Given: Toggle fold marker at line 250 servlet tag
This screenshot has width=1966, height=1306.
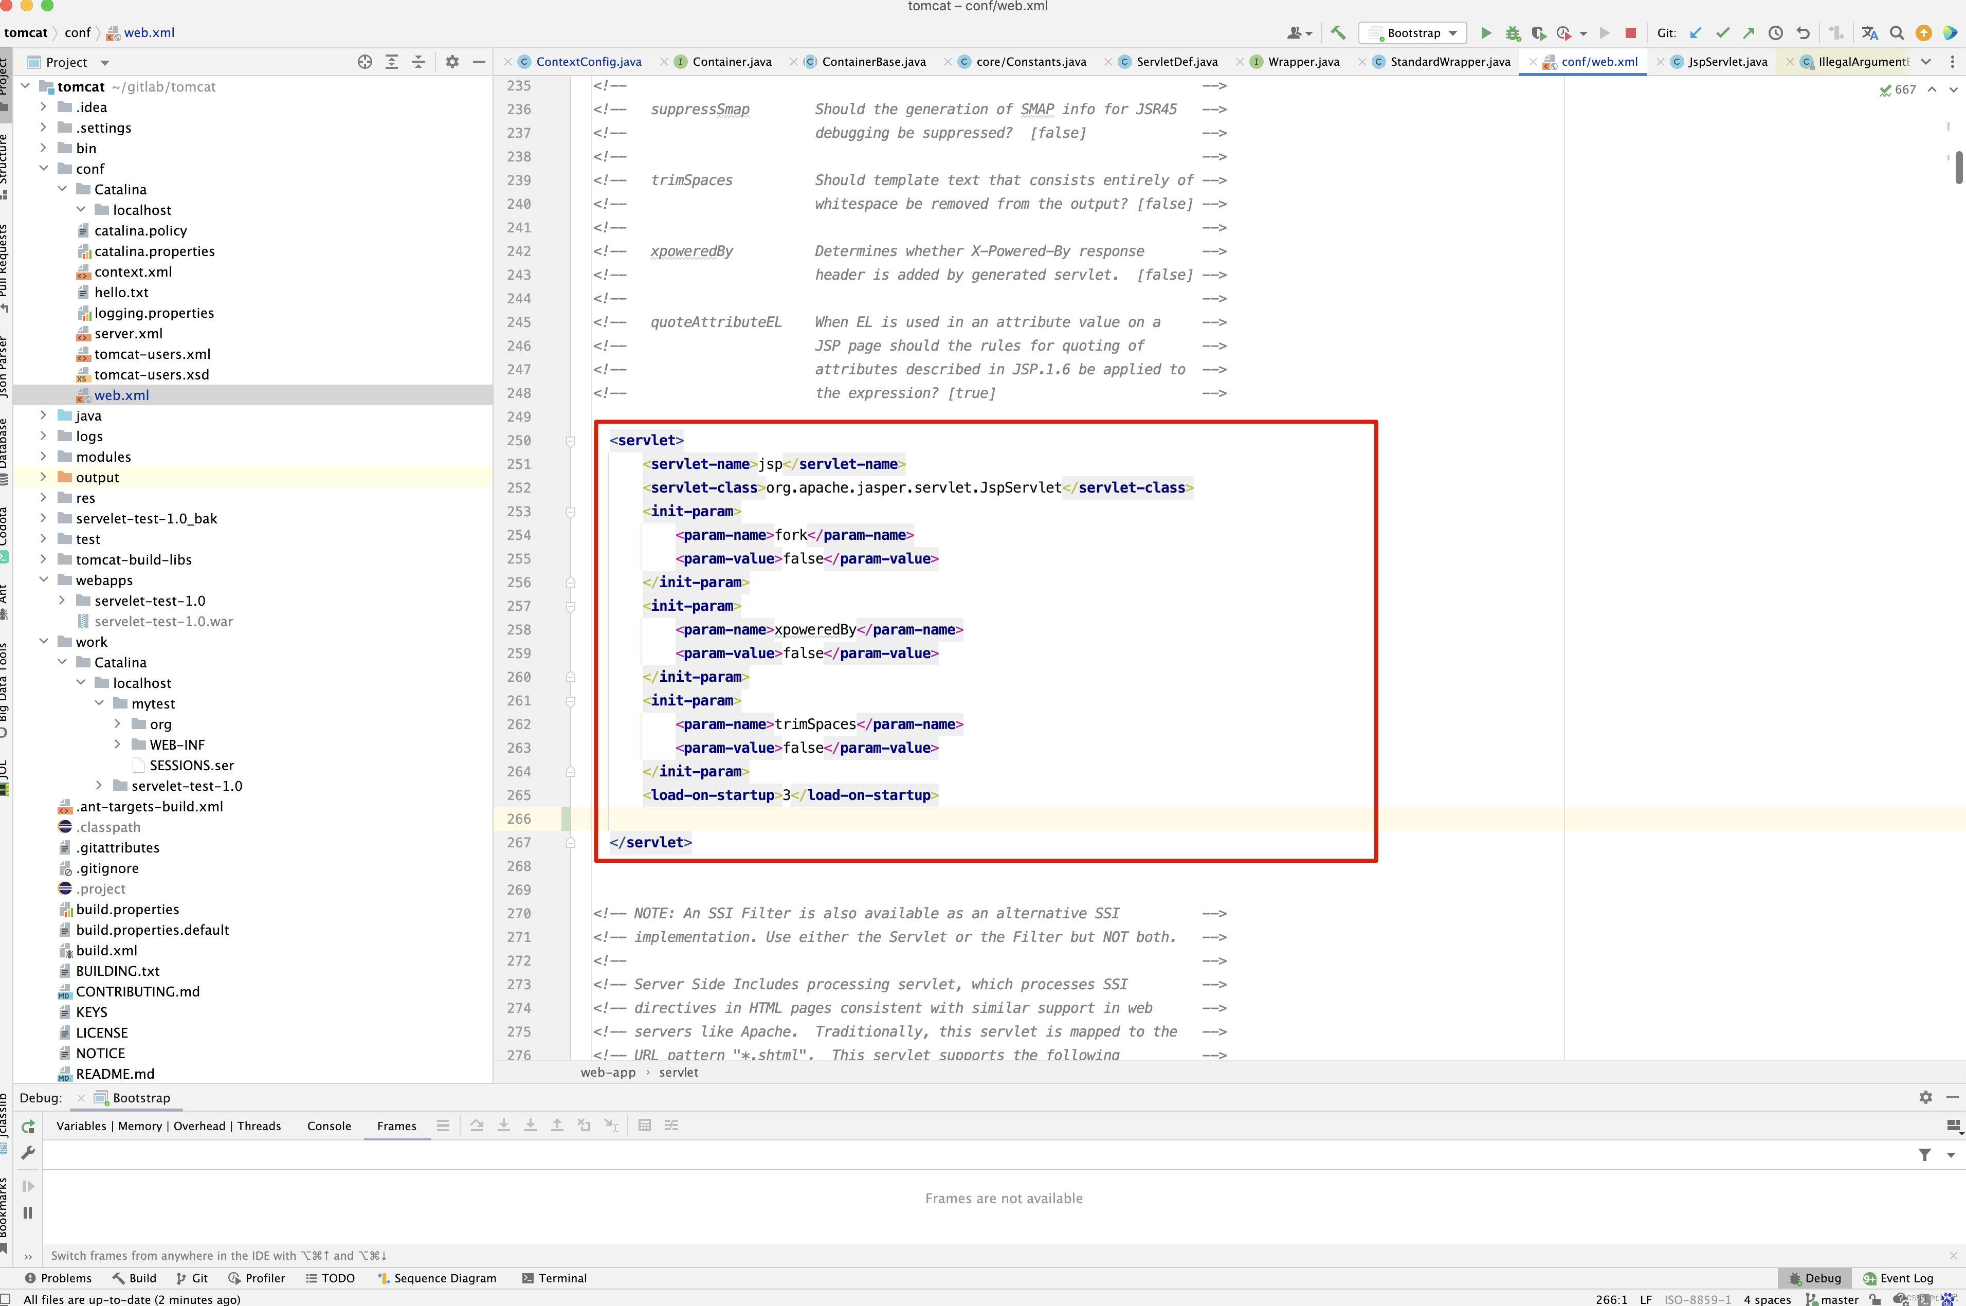Looking at the screenshot, I should click(x=570, y=441).
